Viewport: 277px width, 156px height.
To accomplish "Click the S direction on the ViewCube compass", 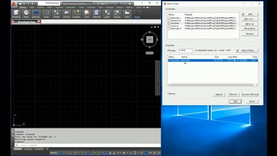I will click(150, 47).
